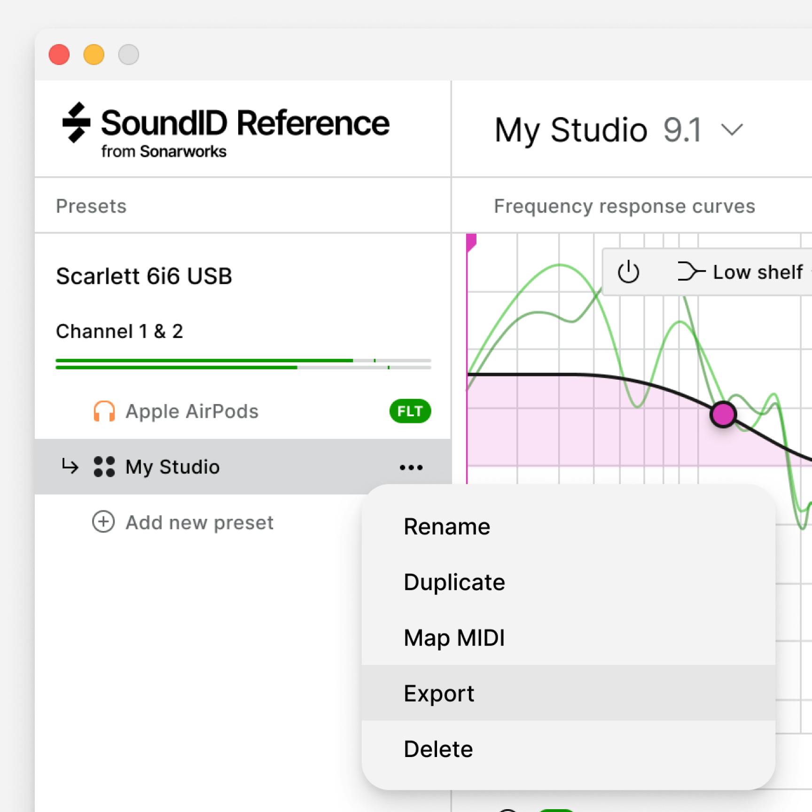This screenshot has height=812, width=812.
Task: Click the magenta EQ handle on the curve
Action: pos(723,414)
